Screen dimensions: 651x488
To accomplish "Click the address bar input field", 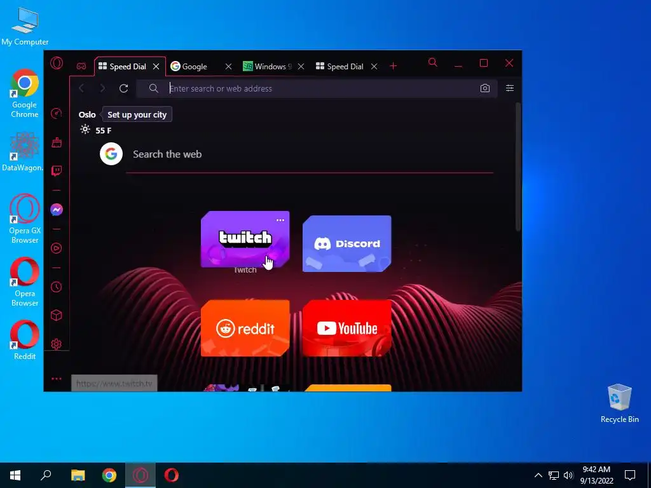I will pos(317,88).
